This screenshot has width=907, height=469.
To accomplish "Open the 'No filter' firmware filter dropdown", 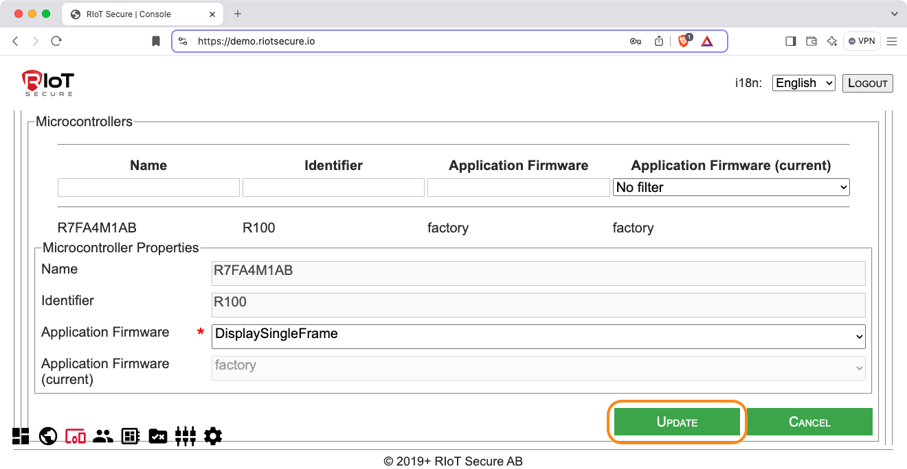I will click(x=730, y=187).
